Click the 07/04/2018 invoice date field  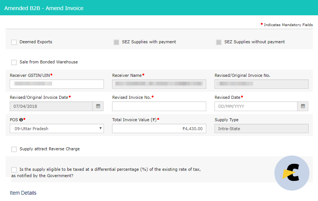(51, 106)
